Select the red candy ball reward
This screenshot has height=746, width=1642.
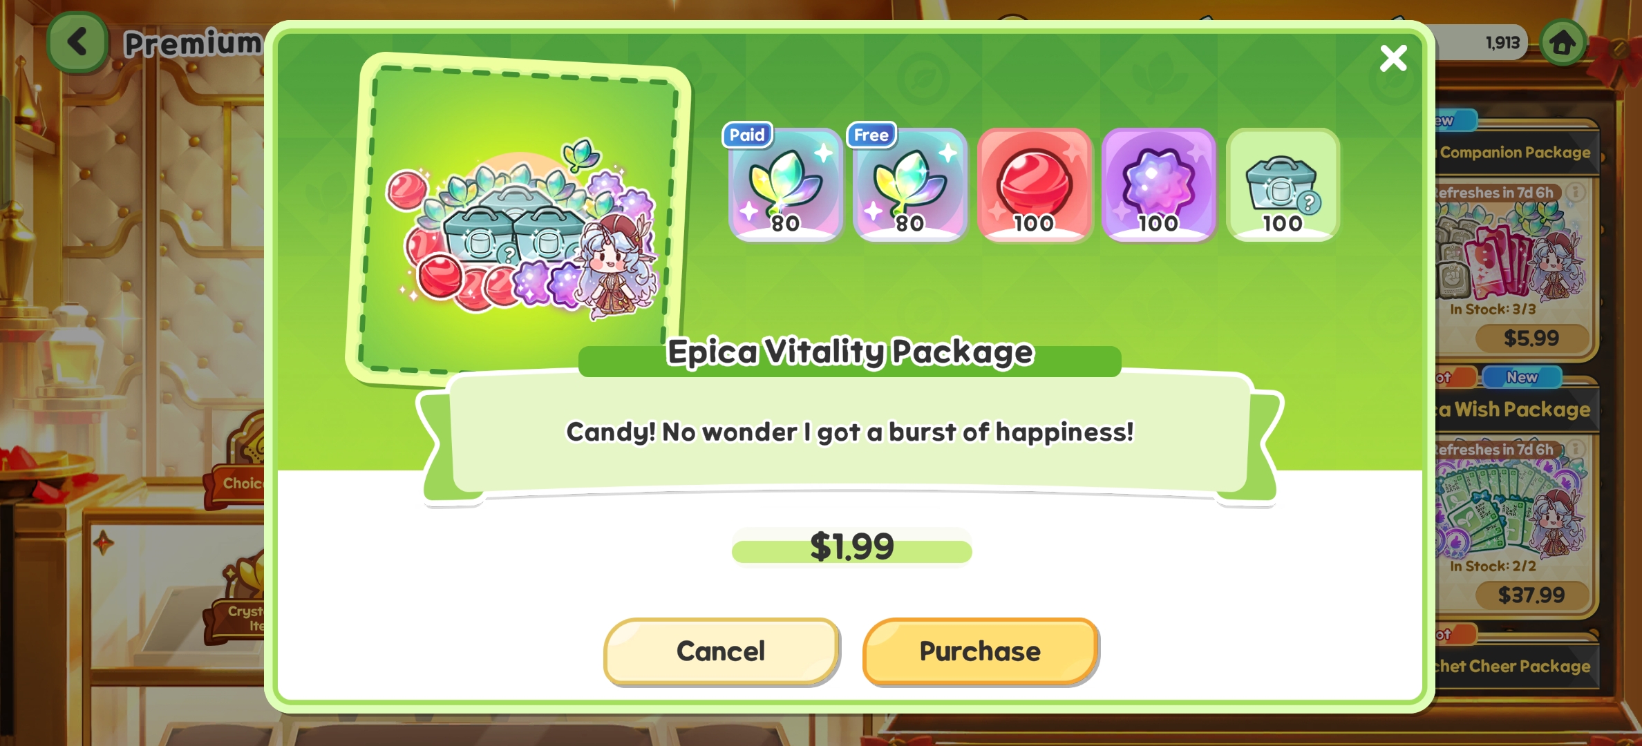pyautogui.click(x=1035, y=184)
